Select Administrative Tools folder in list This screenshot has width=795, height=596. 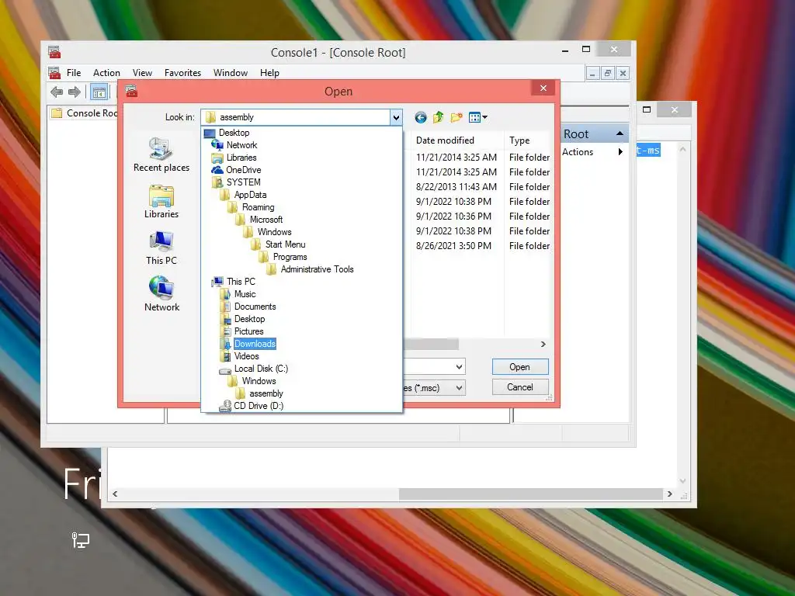click(317, 269)
